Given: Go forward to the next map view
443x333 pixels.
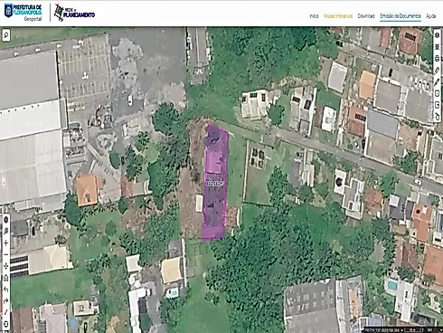Looking at the screenshot, I should pyautogui.click(x=5, y=300).
